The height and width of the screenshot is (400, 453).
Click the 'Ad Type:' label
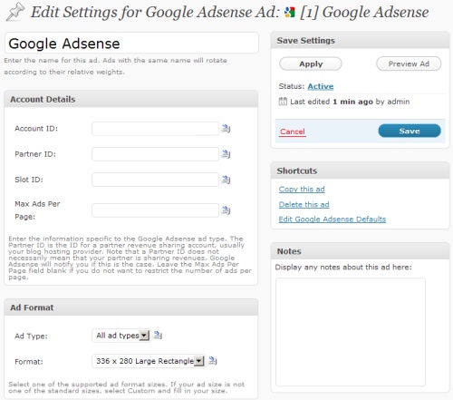tap(31, 336)
